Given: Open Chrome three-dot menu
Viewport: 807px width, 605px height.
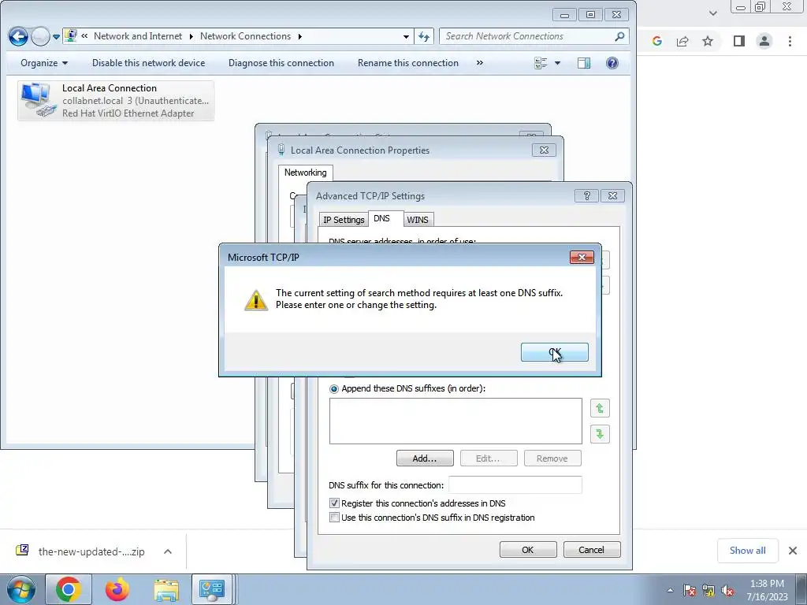Looking at the screenshot, I should pos(790,41).
